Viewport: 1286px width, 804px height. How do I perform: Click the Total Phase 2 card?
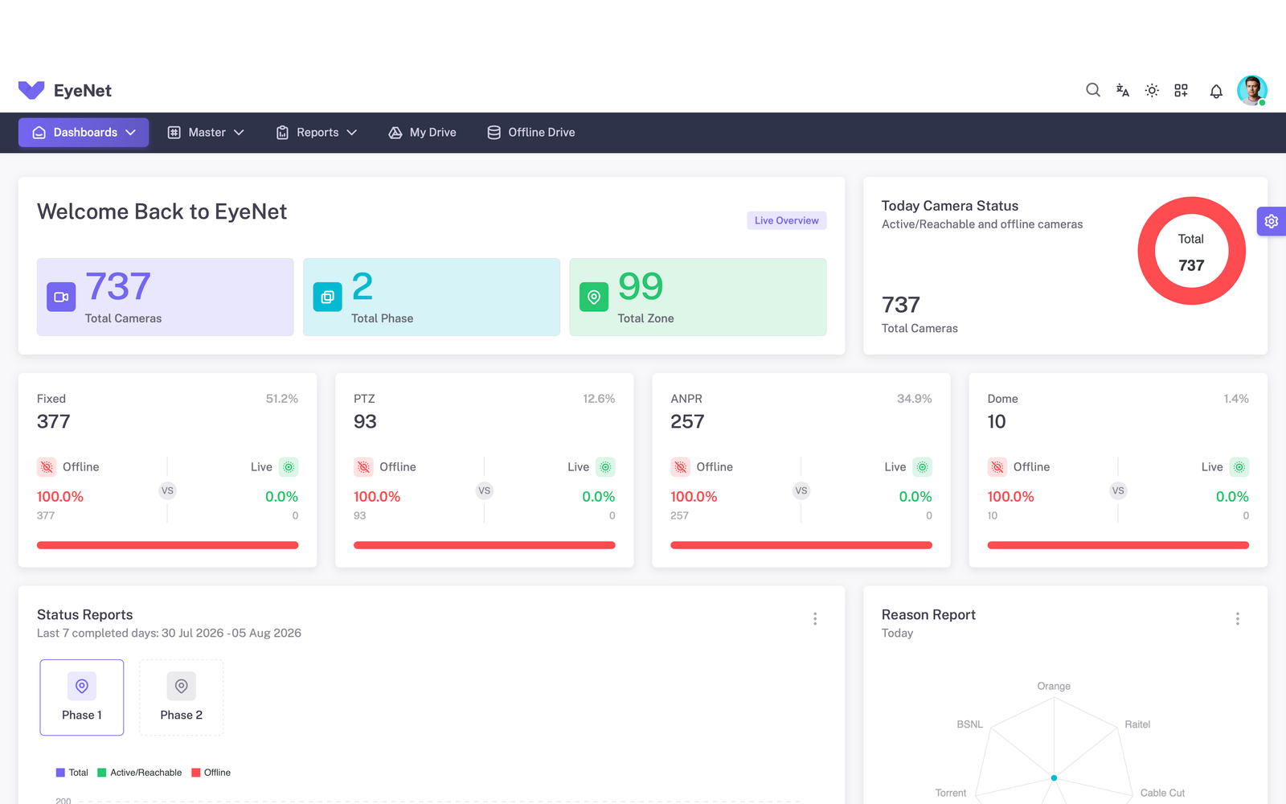click(432, 297)
